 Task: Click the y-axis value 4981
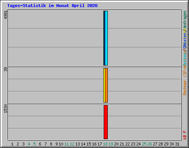coord(6,15)
